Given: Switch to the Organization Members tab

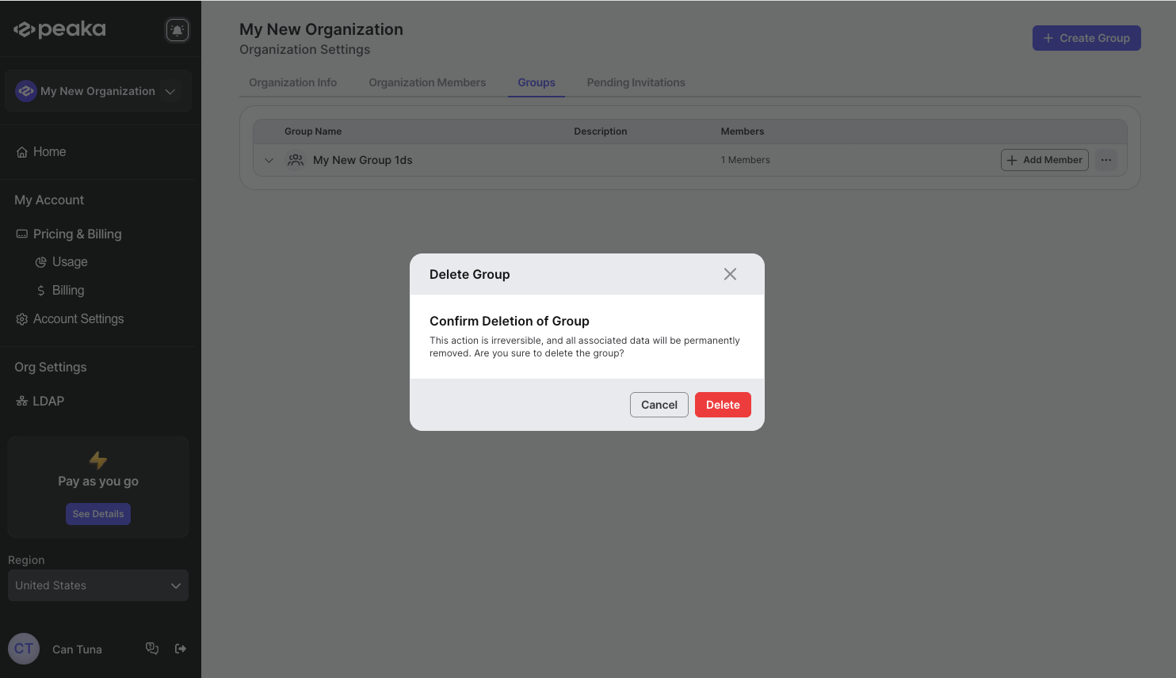Looking at the screenshot, I should (x=427, y=82).
